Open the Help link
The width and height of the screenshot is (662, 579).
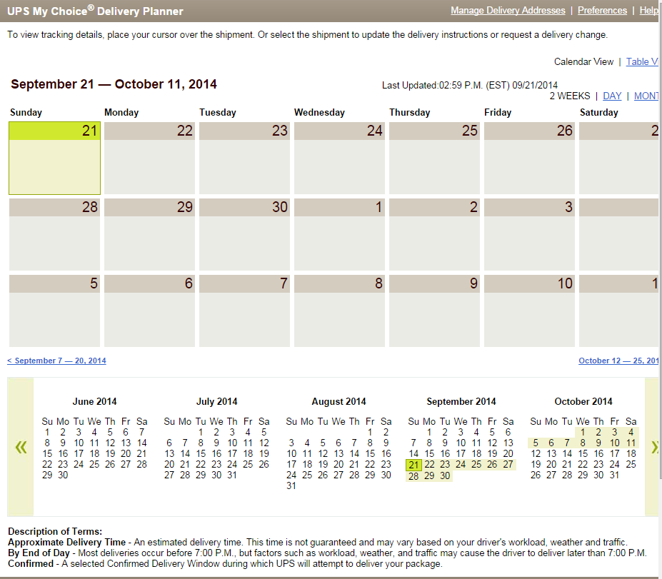649,11
